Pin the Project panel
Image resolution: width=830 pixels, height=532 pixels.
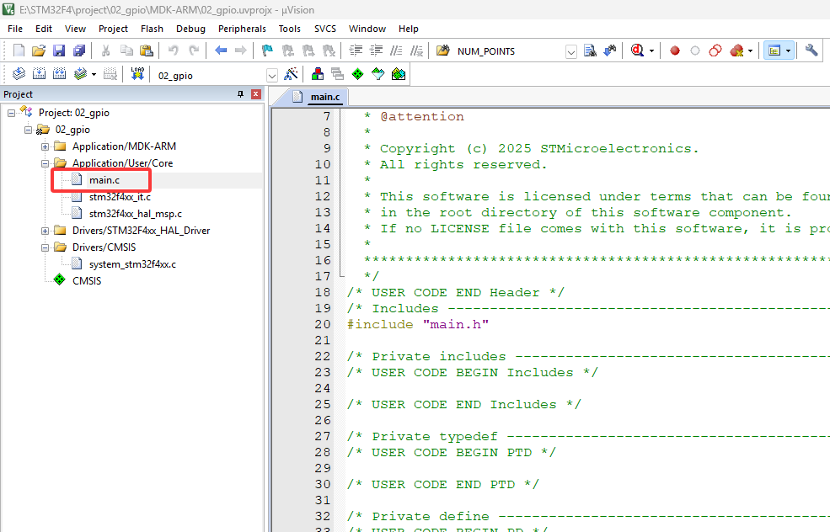[241, 94]
